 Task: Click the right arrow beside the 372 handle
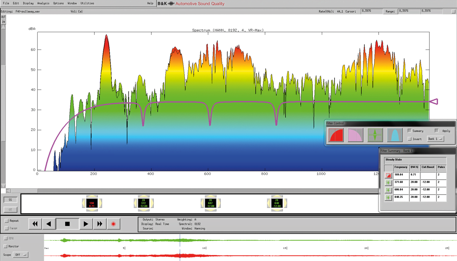point(151,203)
